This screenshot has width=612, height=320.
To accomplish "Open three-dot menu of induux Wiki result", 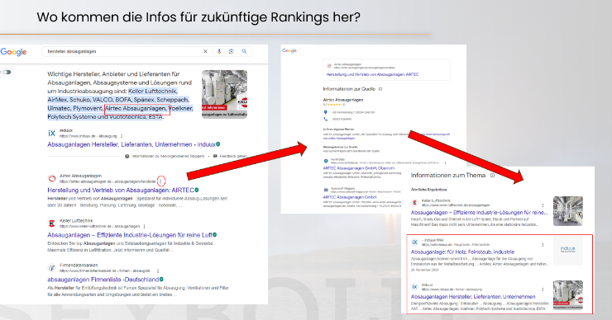I will [543, 245].
